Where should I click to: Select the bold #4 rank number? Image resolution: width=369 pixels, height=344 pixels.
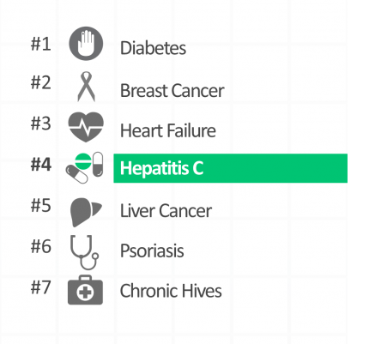point(41,165)
